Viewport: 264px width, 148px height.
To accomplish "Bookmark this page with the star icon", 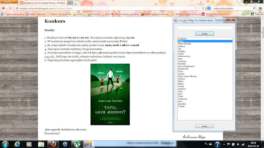I will tap(196, 8).
